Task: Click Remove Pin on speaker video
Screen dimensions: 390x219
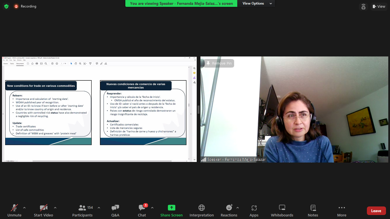Action: tap(219, 63)
